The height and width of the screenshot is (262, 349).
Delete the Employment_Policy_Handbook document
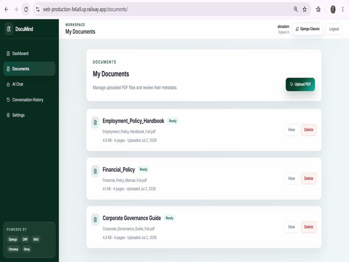tap(309, 130)
